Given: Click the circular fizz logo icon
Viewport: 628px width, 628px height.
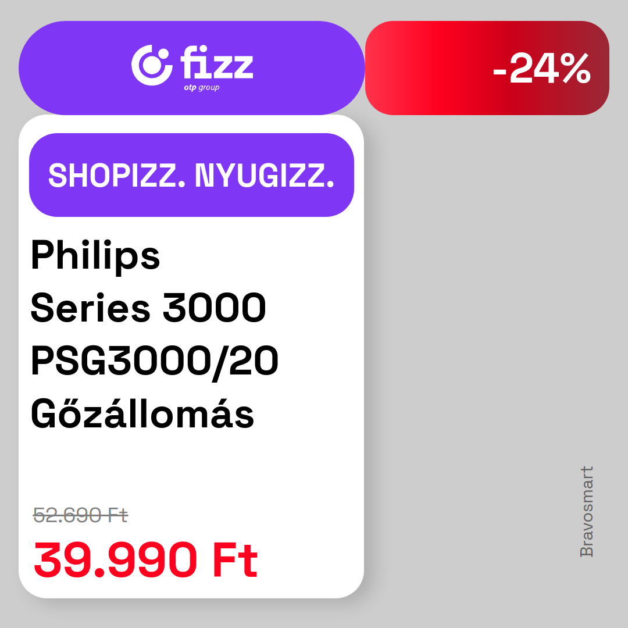Looking at the screenshot, I should point(152,65).
